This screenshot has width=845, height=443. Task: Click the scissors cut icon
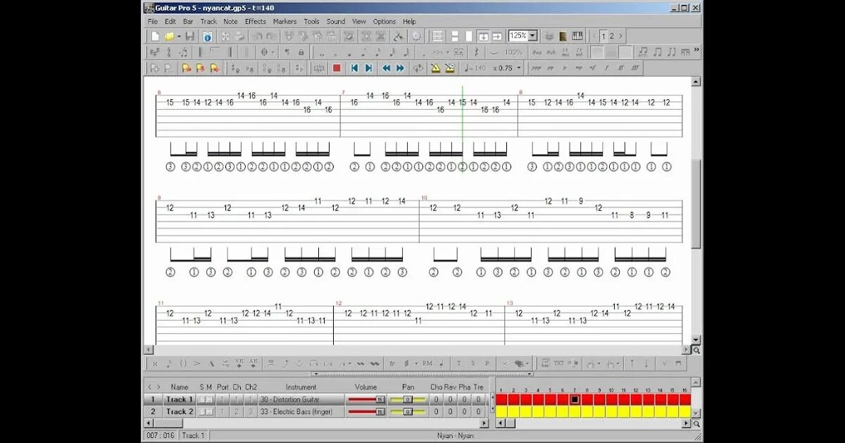tap(399, 36)
